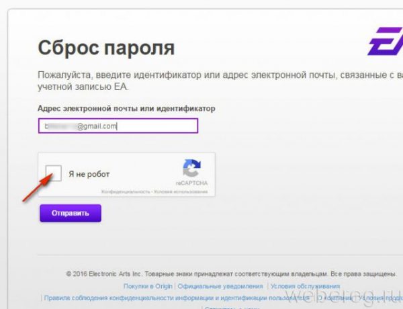Viewport: 403px width, 309px height.
Task: Click the label "Адрес электронной почты или идентификатор"
Action: [126, 108]
